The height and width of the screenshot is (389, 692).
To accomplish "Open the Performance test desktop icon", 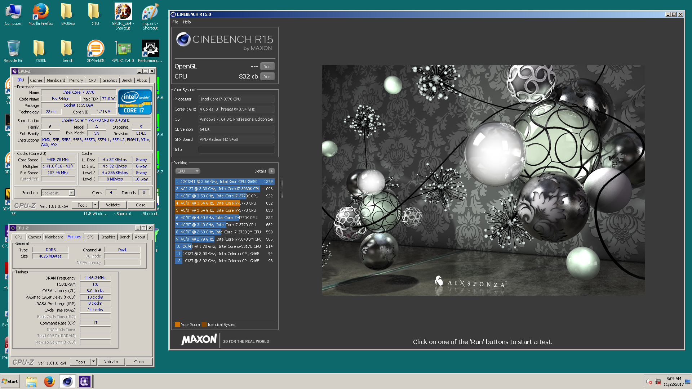I will click(150, 51).
